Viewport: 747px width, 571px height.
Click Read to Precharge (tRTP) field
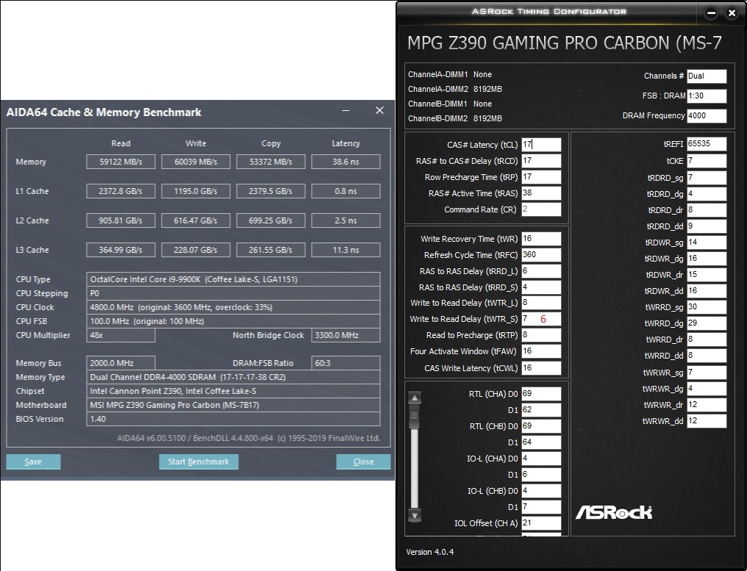[541, 335]
